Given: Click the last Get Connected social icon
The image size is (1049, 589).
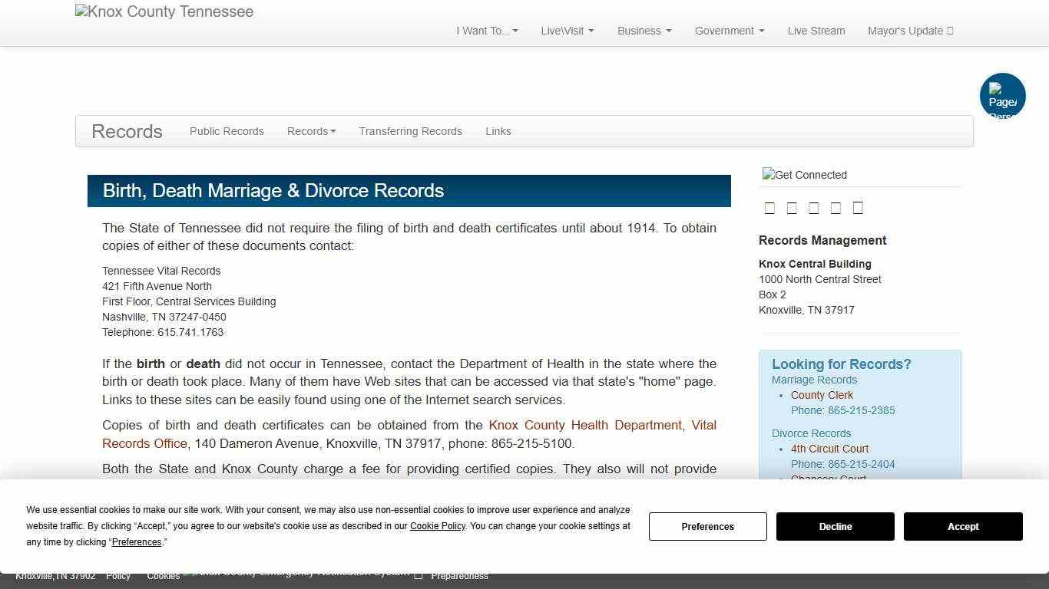Looking at the screenshot, I should pos(858,207).
